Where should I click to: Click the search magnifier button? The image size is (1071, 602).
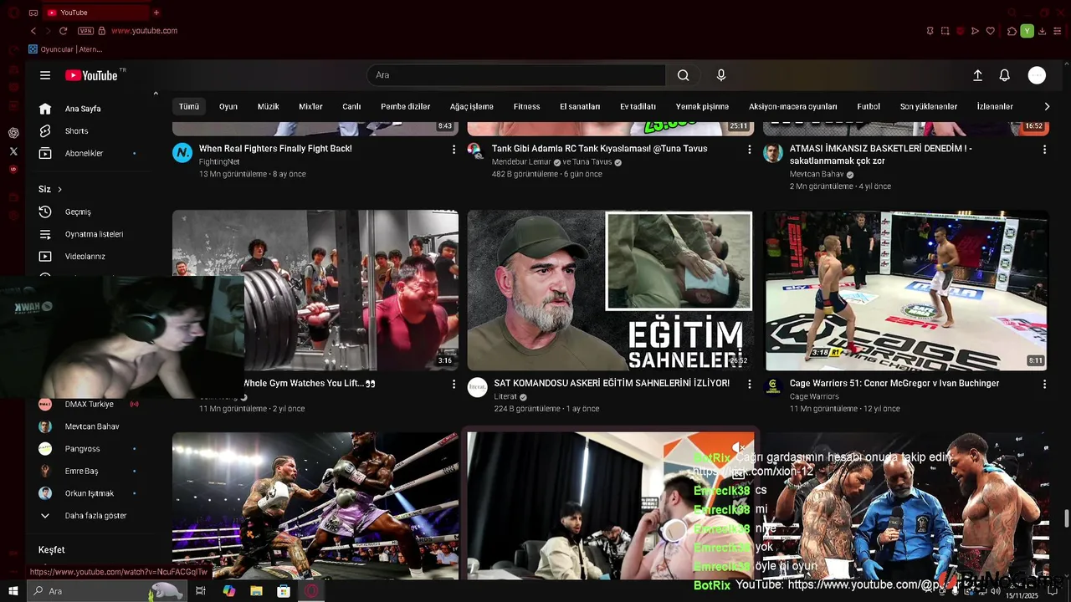tap(684, 75)
